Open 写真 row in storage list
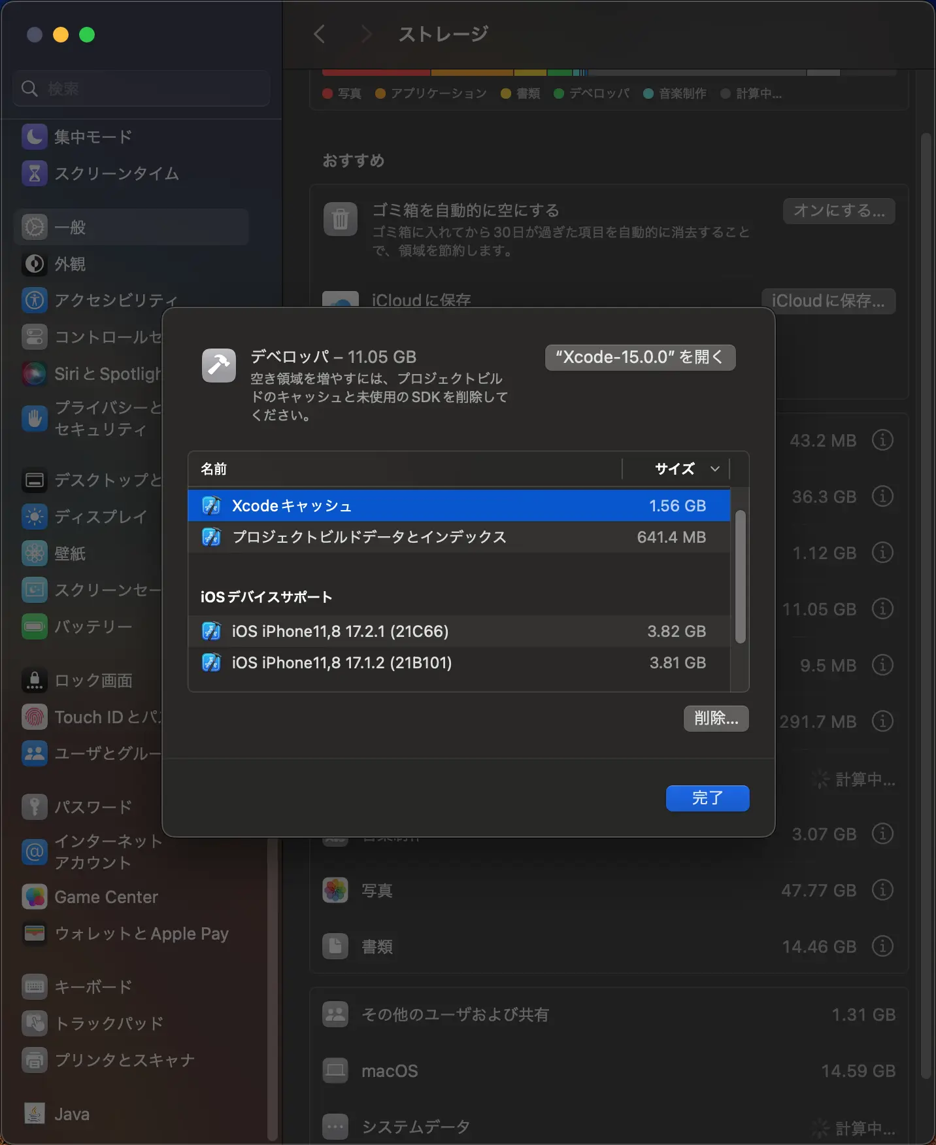The height and width of the screenshot is (1145, 936). tap(609, 890)
